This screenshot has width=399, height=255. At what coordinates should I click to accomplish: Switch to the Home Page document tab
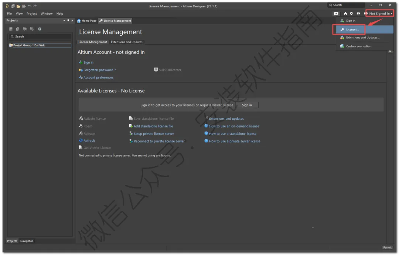[x=87, y=21]
